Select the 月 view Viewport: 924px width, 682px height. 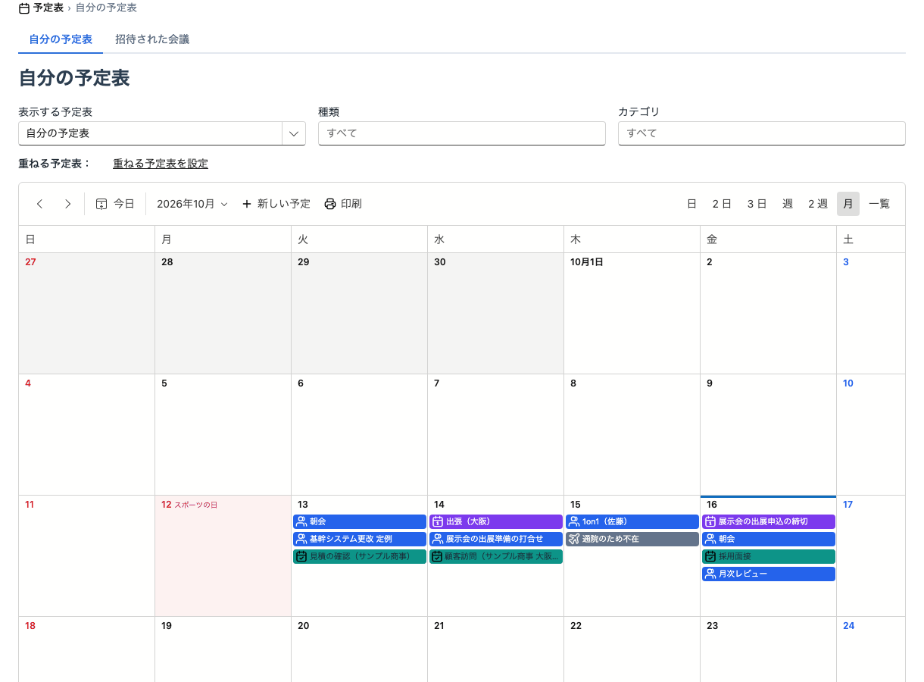pos(848,204)
